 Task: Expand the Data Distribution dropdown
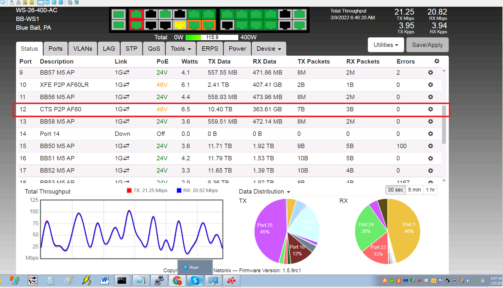pyautogui.click(x=264, y=192)
